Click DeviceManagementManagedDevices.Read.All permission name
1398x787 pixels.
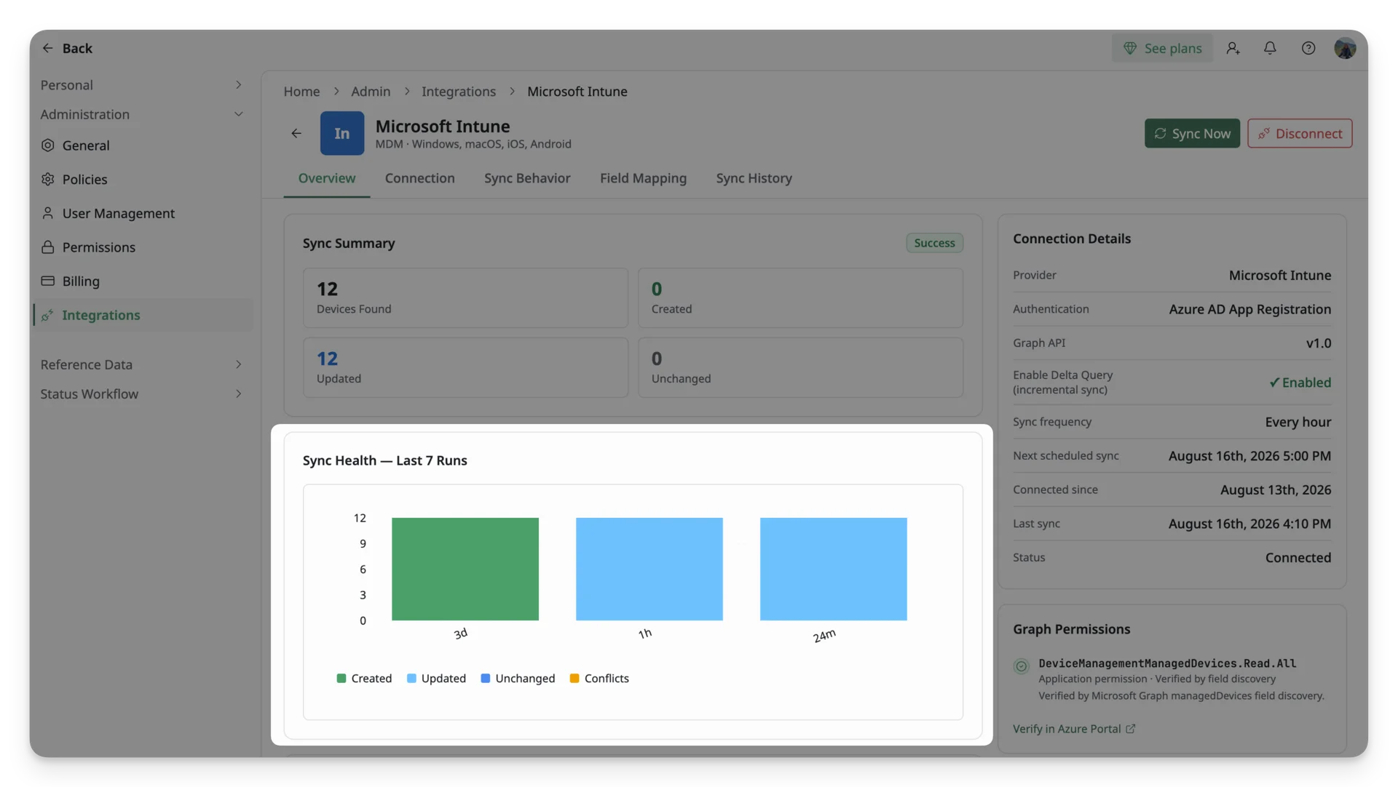[1167, 663]
